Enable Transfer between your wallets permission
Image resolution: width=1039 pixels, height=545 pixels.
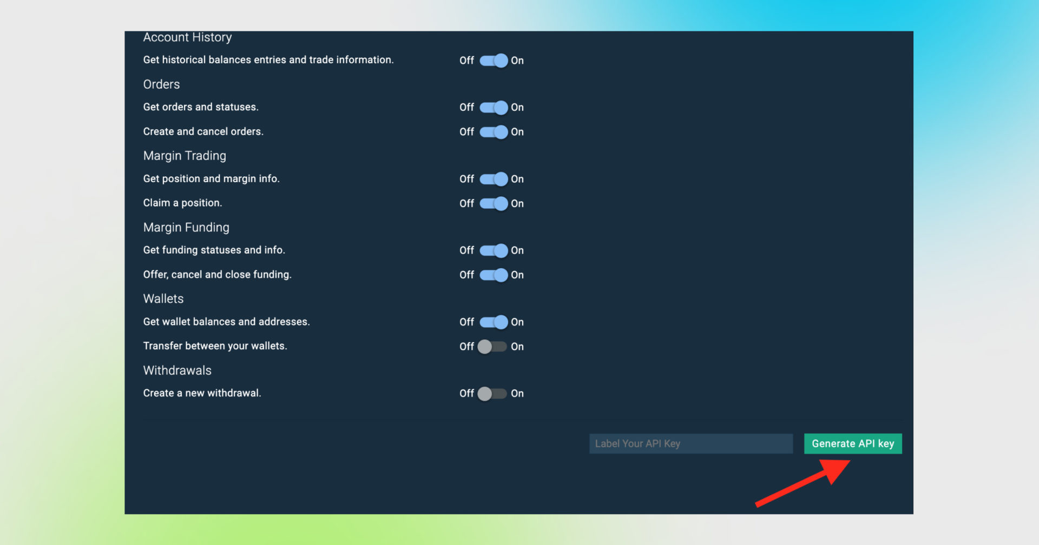pos(493,347)
